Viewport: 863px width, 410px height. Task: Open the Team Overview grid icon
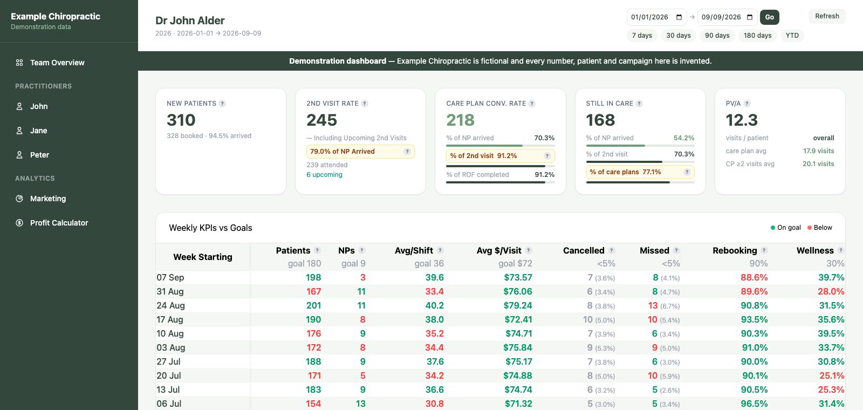19,63
